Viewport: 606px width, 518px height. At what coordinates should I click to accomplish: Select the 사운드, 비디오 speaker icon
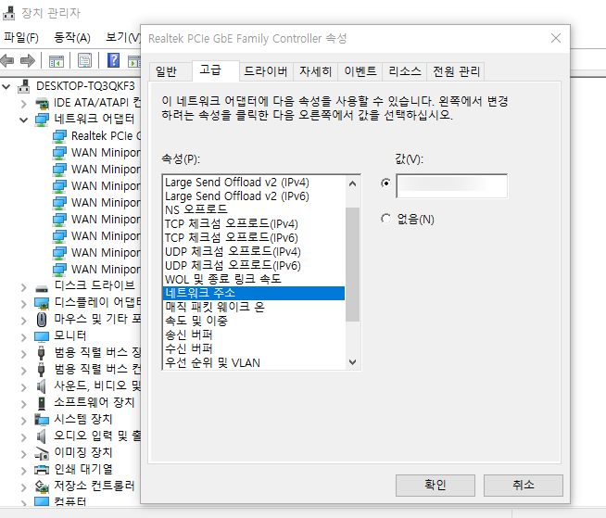coord(42,386)
